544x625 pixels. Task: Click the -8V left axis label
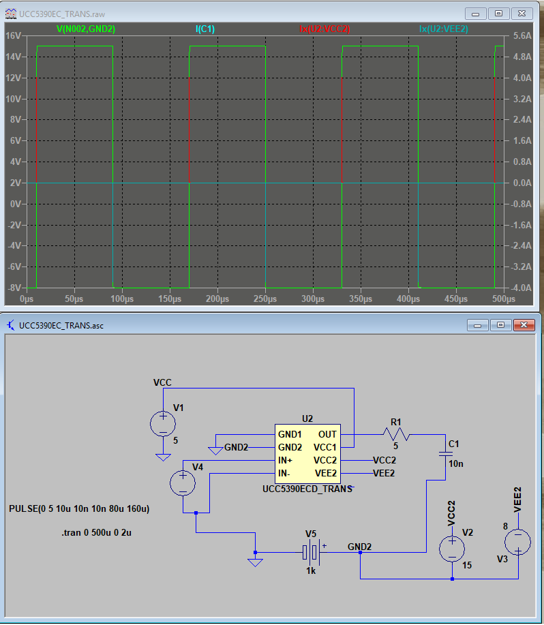14,288
